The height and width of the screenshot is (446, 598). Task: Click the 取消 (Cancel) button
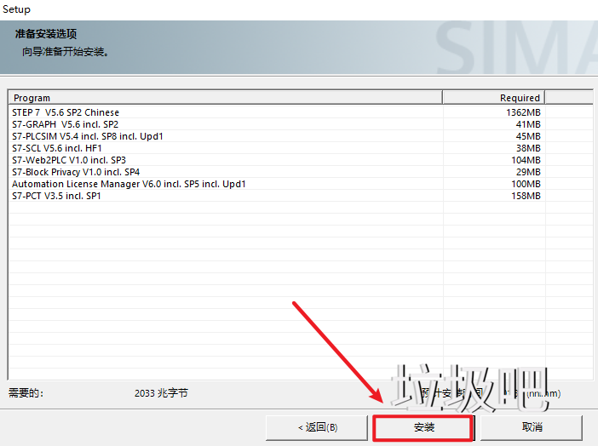532,427
